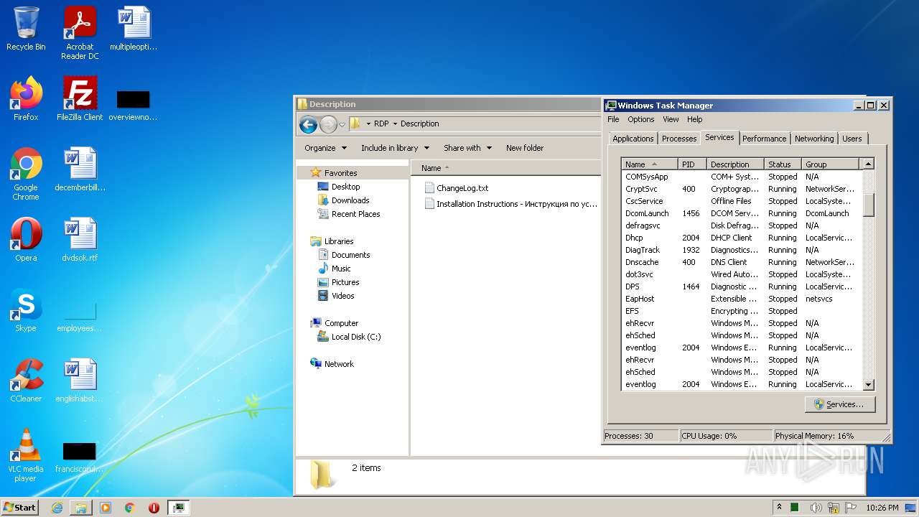Switch to the Performance tab
The width and height of the screenshot is (919, 517).
point(764,139)
